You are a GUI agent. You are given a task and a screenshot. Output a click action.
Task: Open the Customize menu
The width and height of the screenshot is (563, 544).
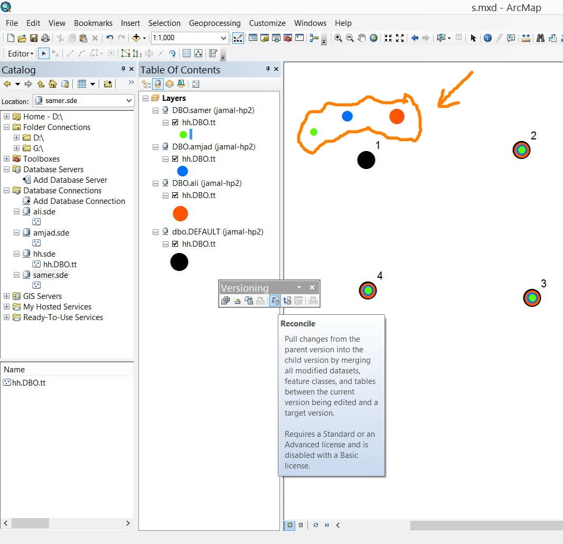[267, 23]
